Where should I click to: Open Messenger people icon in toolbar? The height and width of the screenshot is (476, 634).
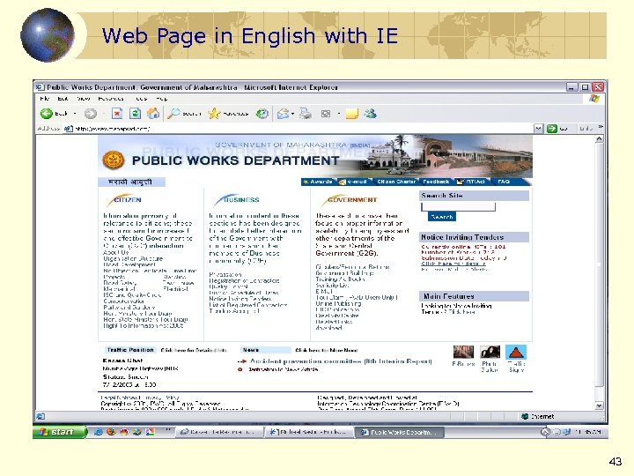click(370, 114)
